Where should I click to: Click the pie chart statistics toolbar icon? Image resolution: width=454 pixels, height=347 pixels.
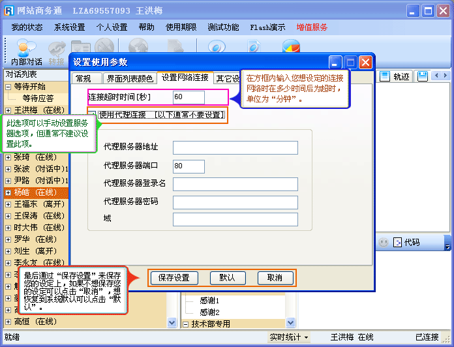click(x=291, y=47)
